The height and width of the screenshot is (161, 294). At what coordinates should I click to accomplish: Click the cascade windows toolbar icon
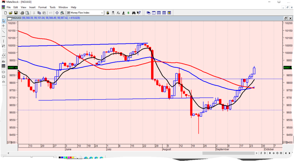pos(148,13)
